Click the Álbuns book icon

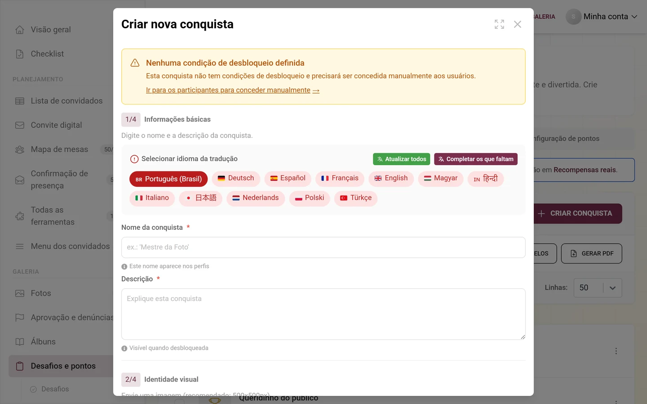pyautogui.click(x=20, y=342)
